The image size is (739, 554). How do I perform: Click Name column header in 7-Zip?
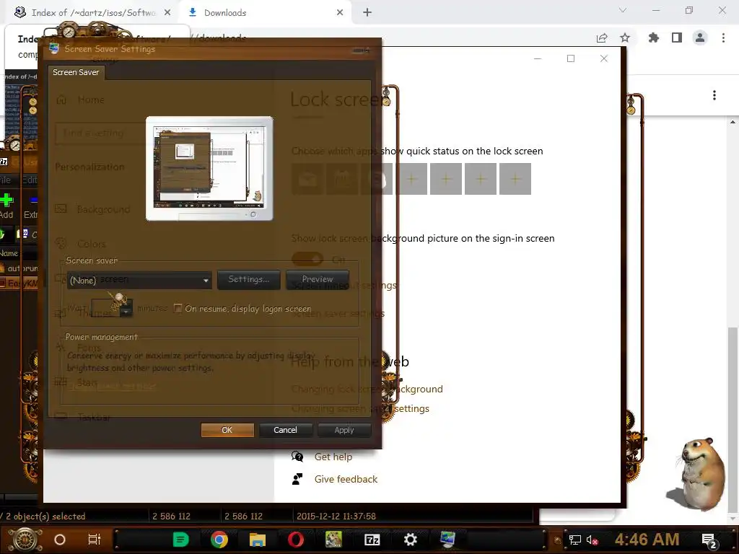pyautogui.click(x=9, y=253)
